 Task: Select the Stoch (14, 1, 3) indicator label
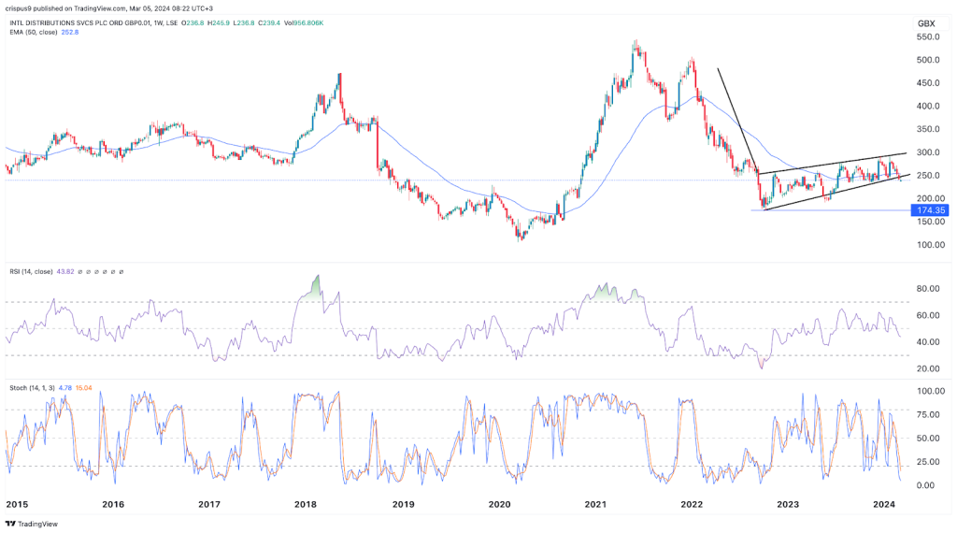[x=33, y=386]
